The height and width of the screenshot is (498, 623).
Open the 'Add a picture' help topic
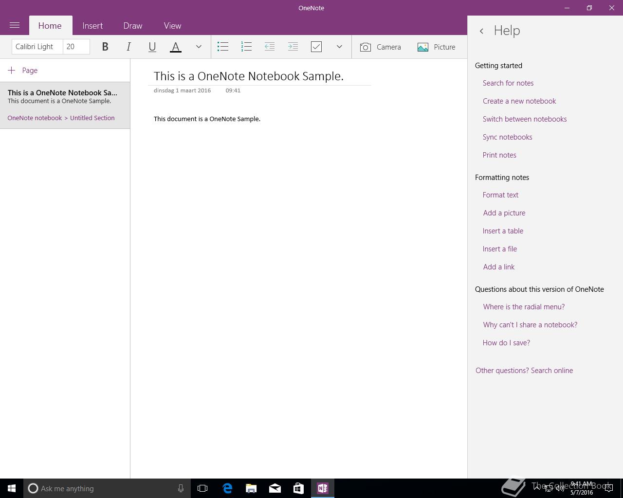(504, 213)
